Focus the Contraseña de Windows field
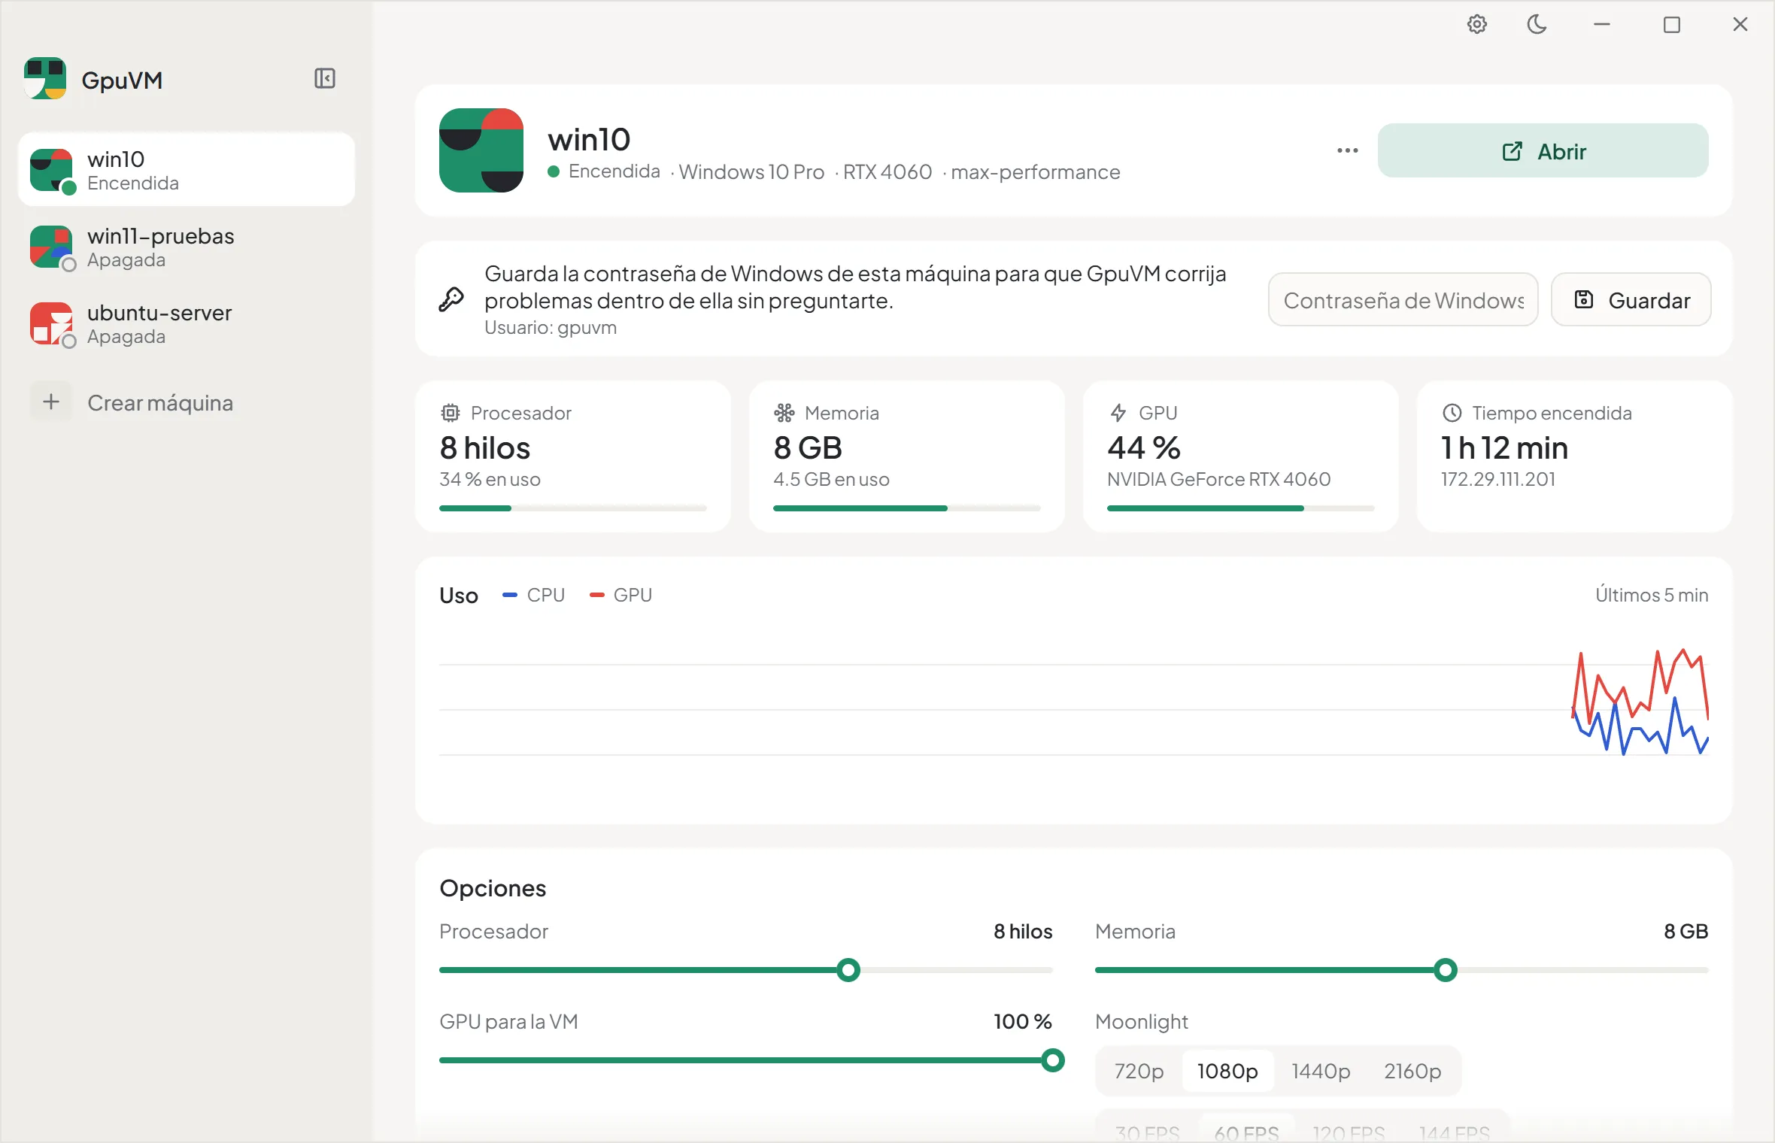Screen dimensions: 1775x1143 (x=1403, y=299)
